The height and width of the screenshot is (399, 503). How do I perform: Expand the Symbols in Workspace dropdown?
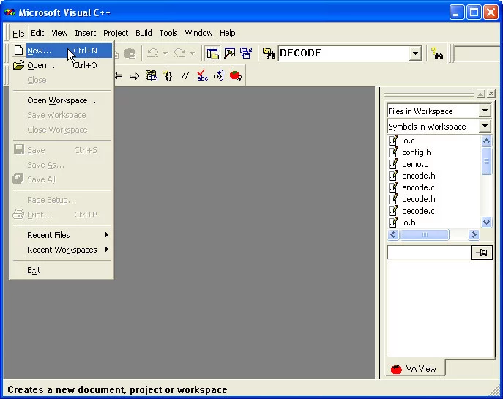point(485,127)
